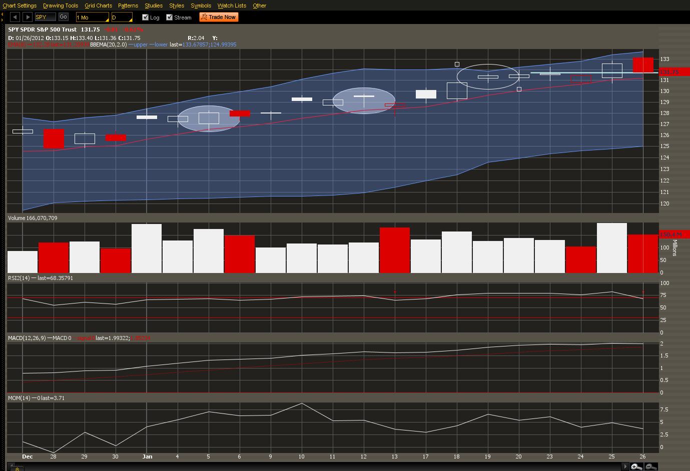Click the Go button
690x471 pixels.
coord(64,17)
